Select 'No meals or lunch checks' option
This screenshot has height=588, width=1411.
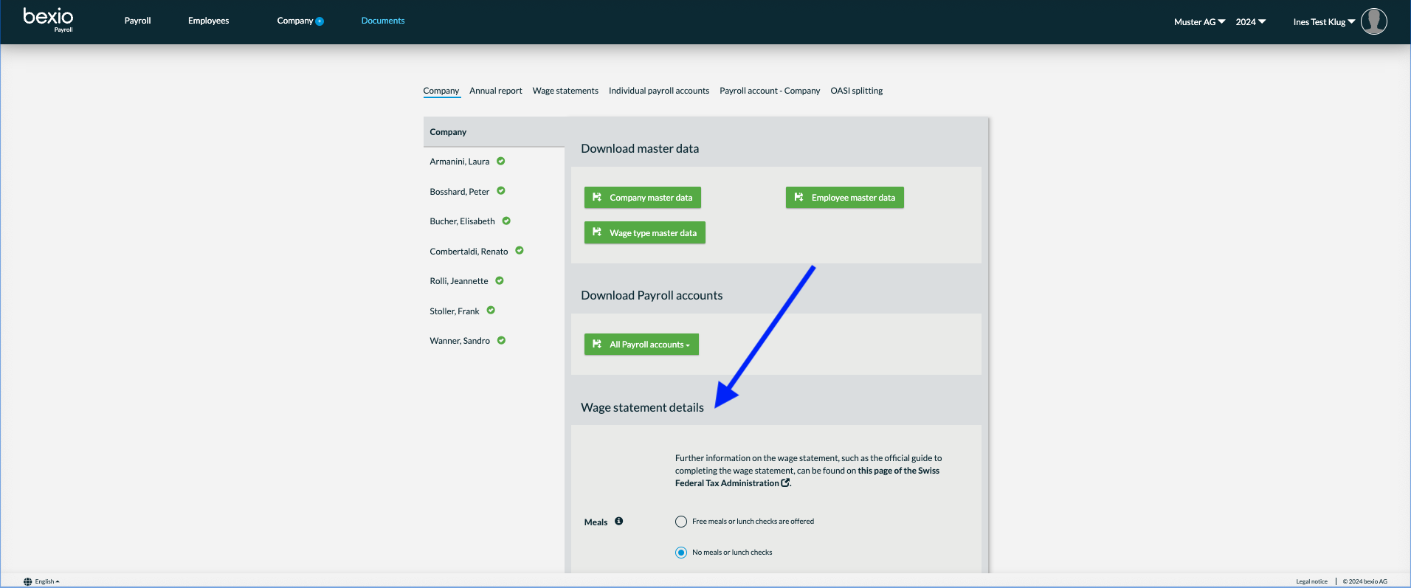coord(681,553)
